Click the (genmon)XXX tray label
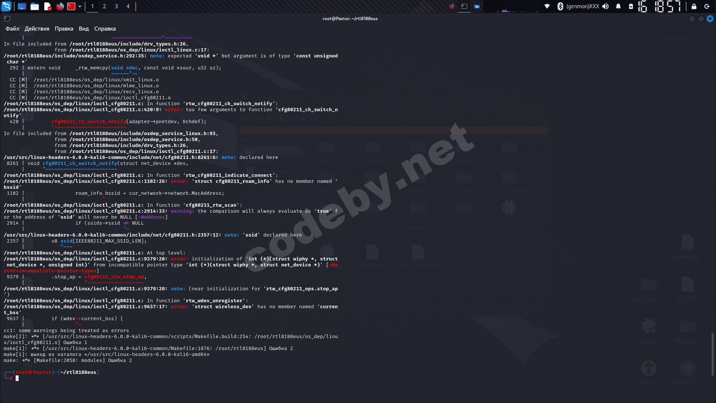The width and height of the screenshot is (716, 403). [x=582, y=6]
